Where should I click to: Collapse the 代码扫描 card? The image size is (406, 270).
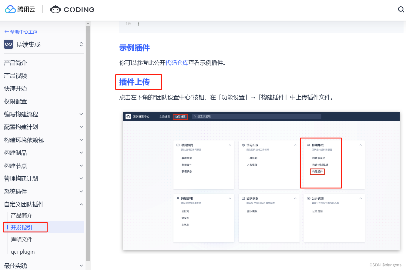[x=295, y=145]
